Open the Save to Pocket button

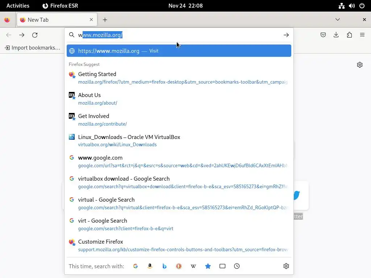[323, 35]
